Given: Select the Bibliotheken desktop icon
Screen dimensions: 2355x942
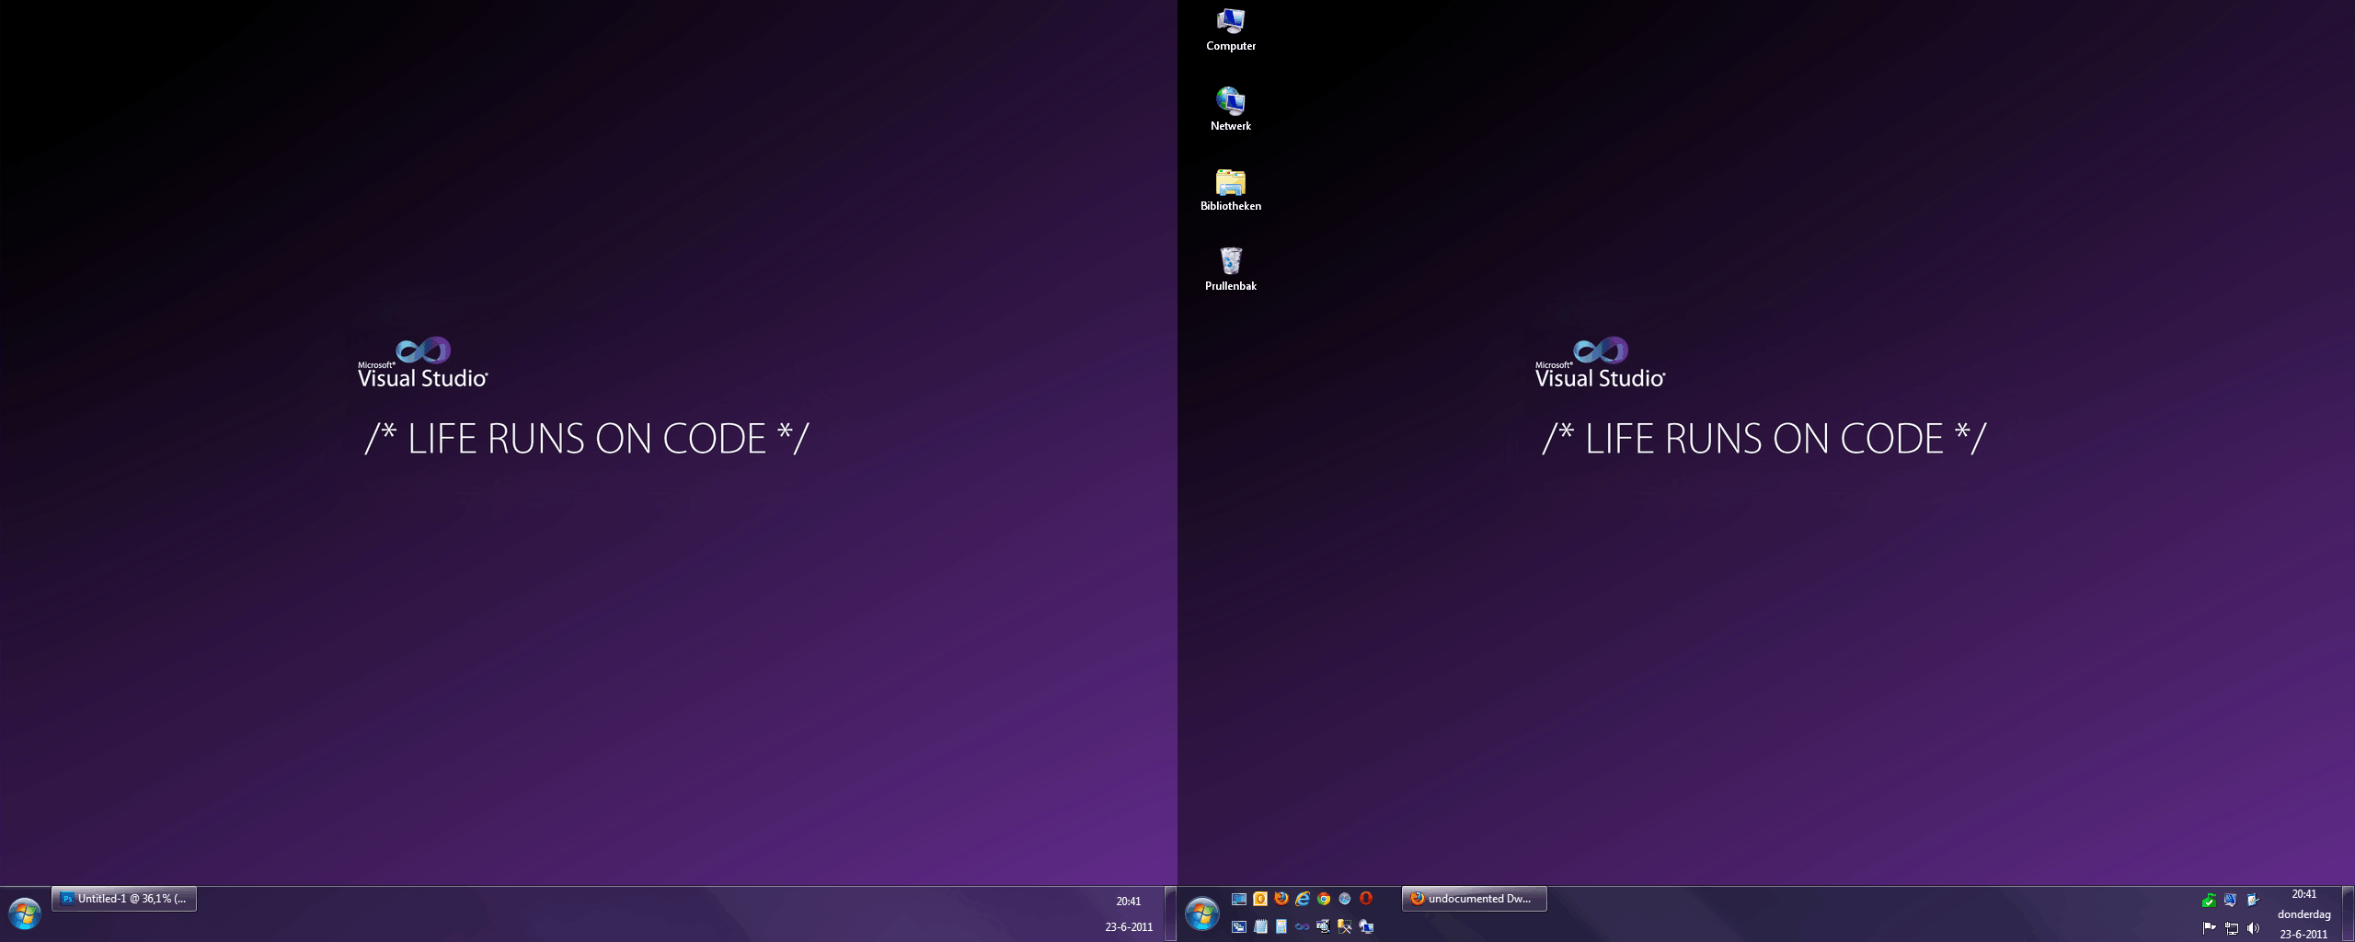Looking at the screenshot, I should pos(1231,190).
